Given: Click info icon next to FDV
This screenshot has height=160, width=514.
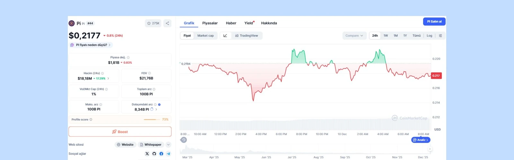Looking at the screenshot, I should coord(149,73).
